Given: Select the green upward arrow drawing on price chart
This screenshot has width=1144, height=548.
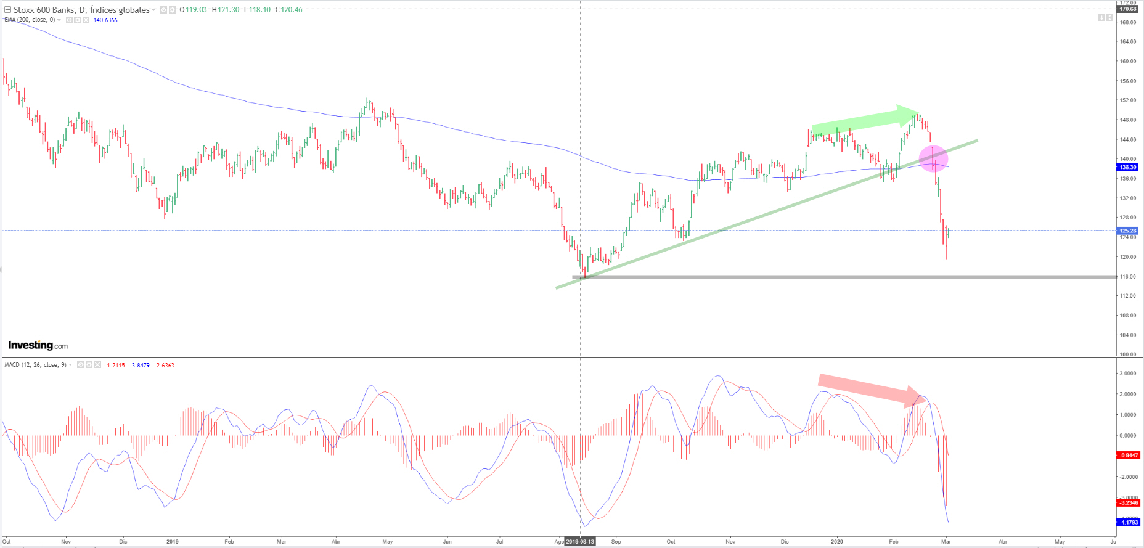Looking at the screenshot, I should click(863, 121).
